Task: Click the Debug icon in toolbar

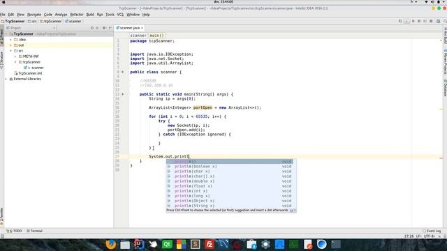Action: 419,22
